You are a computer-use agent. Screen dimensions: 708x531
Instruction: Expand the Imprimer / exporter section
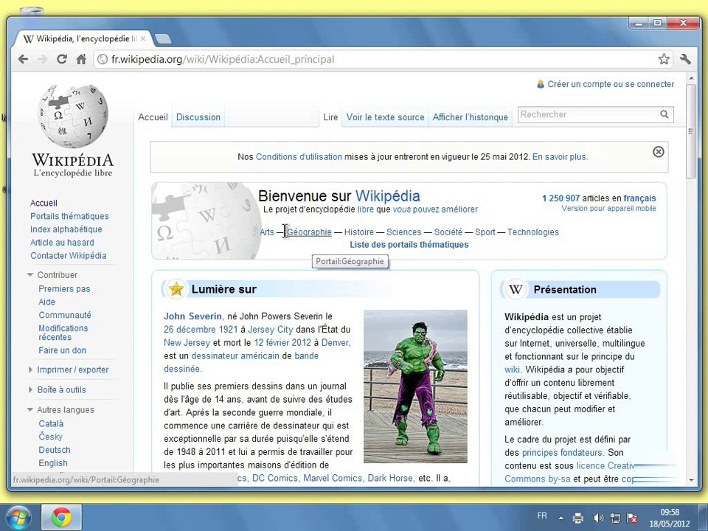coord(30,369)
